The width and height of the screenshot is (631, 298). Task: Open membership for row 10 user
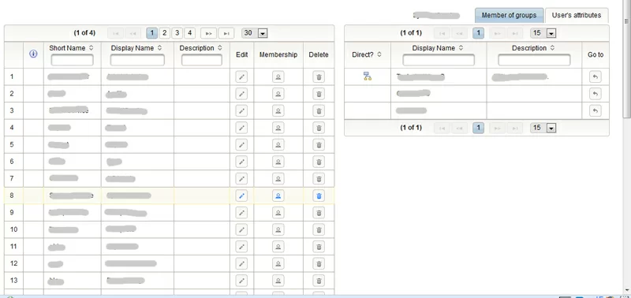(x=278, y=229)
